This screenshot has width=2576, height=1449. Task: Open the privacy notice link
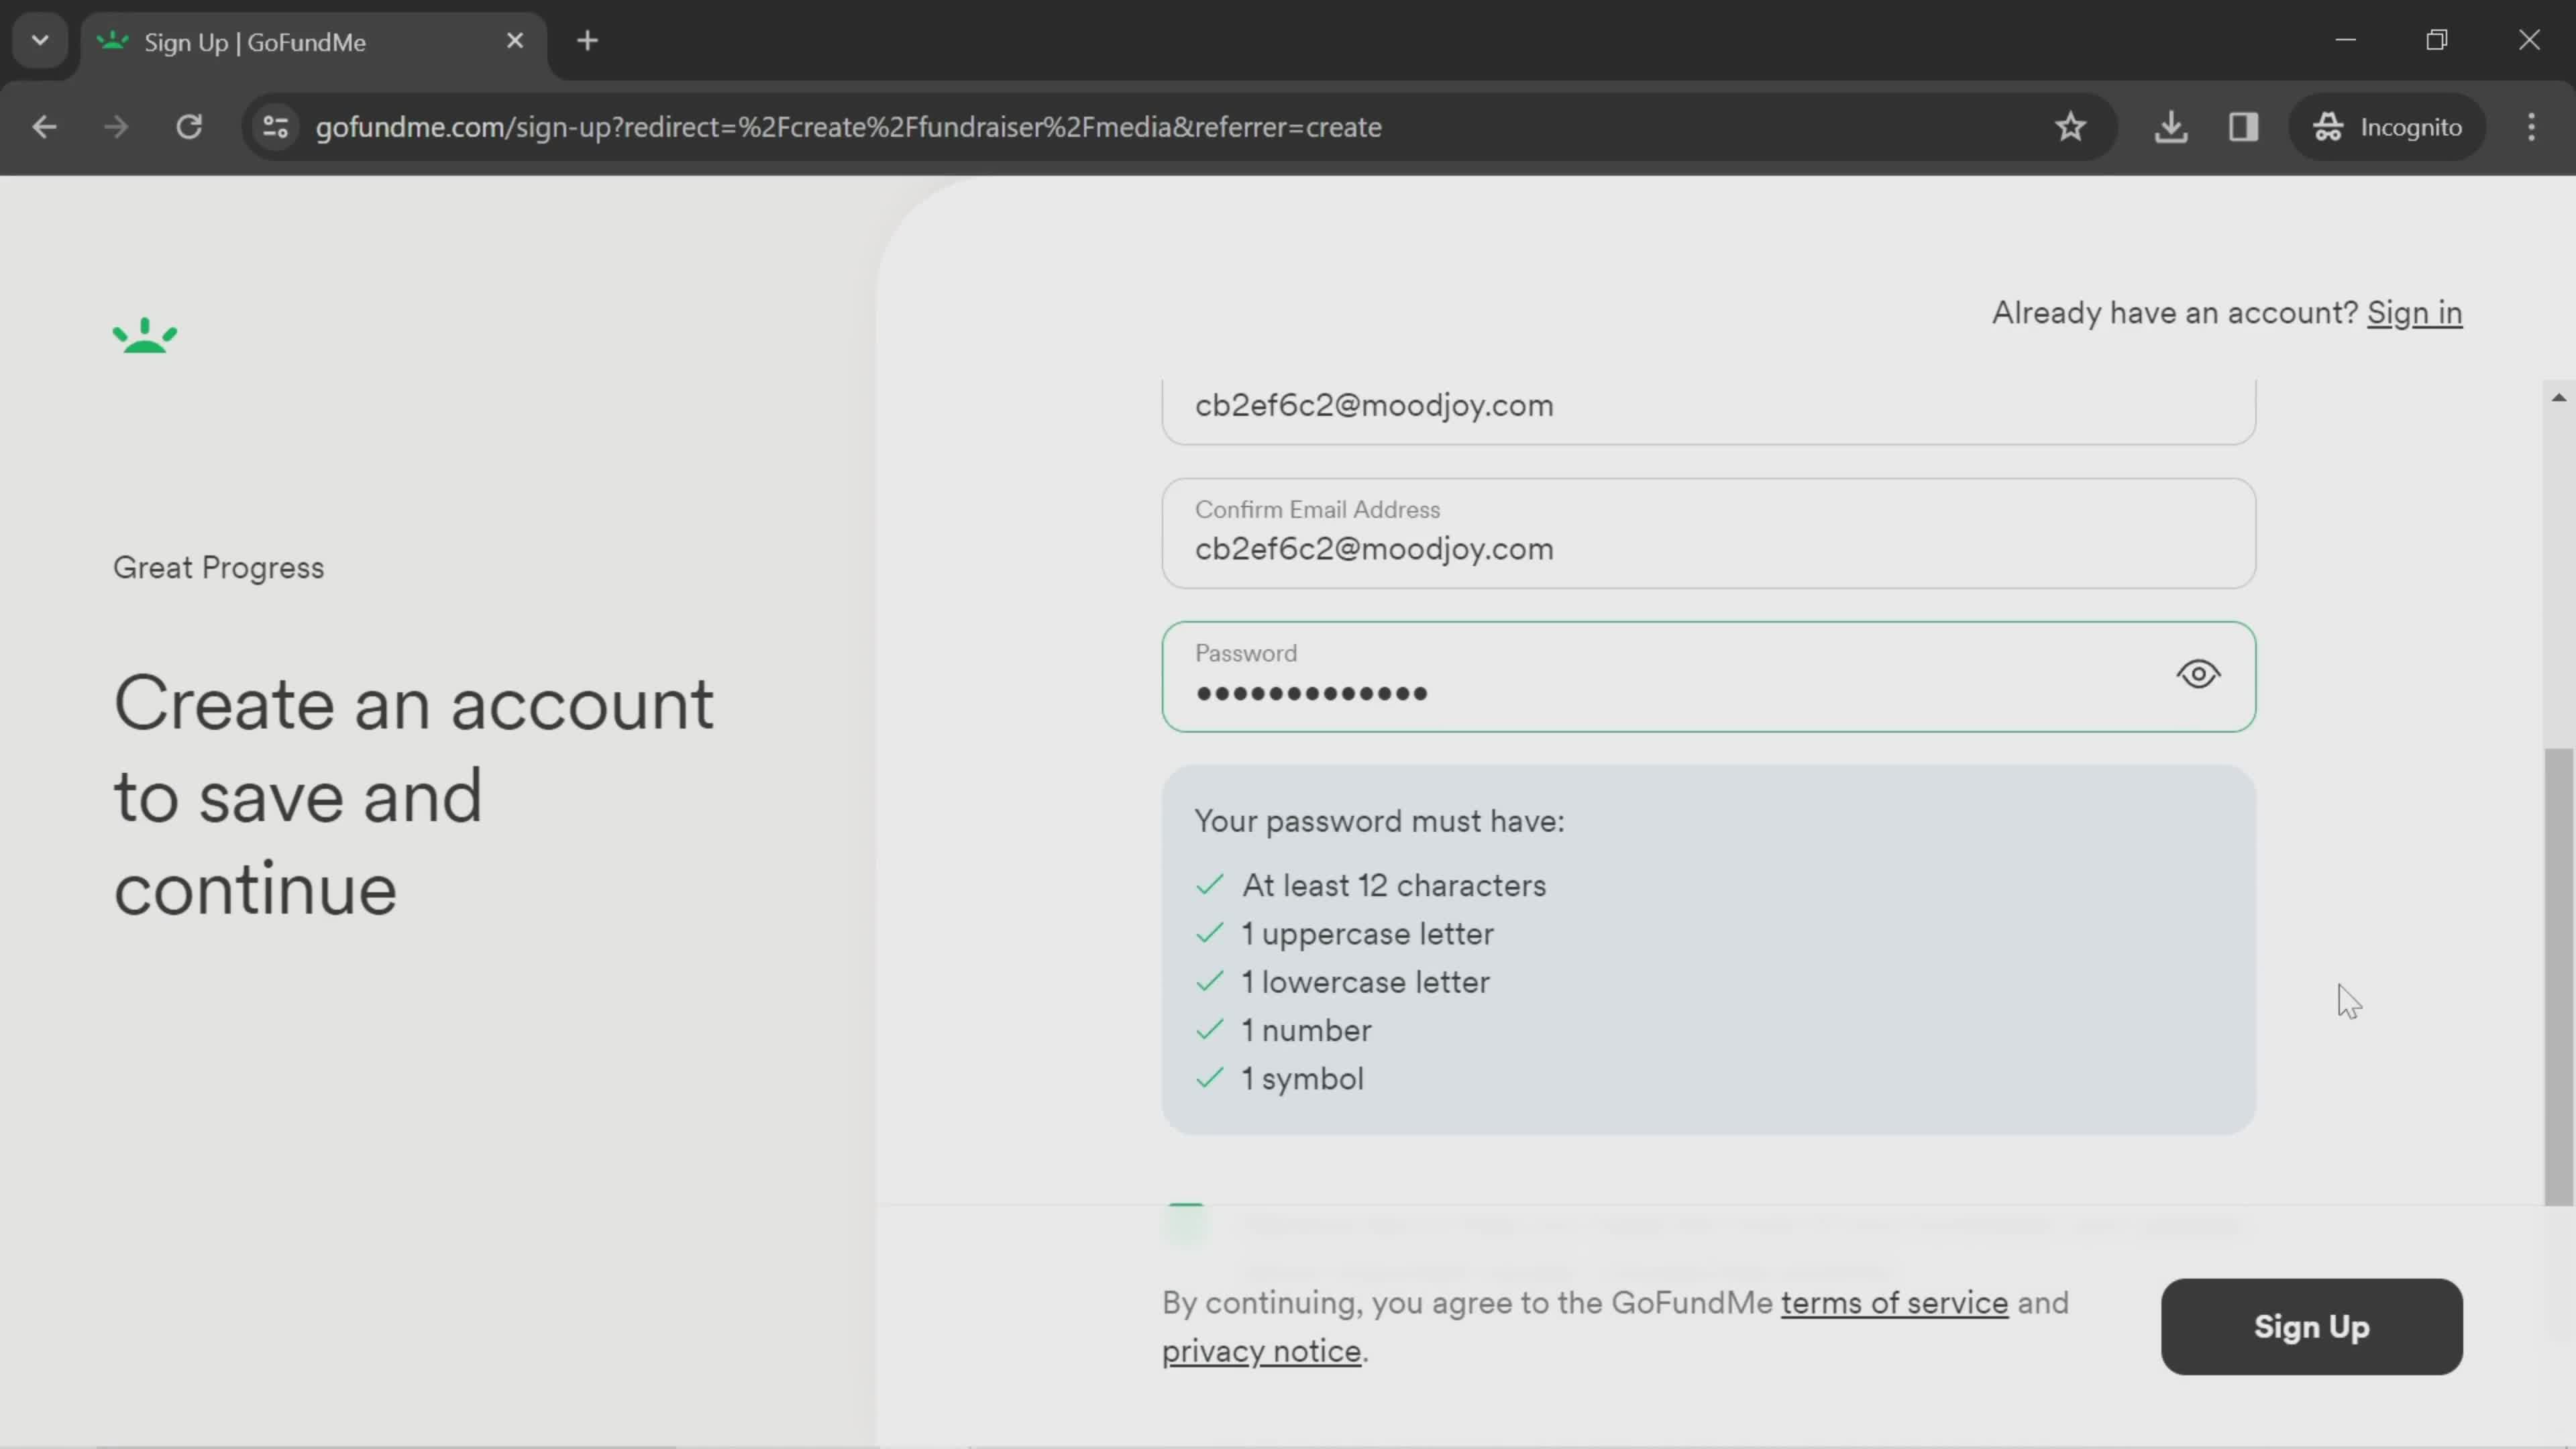tap(1261, 1351)
